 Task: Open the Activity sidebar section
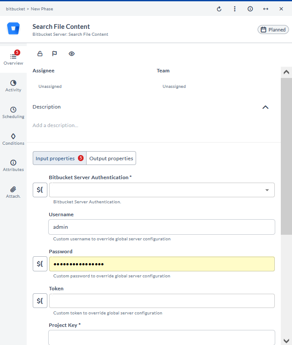tap(13, 86)
